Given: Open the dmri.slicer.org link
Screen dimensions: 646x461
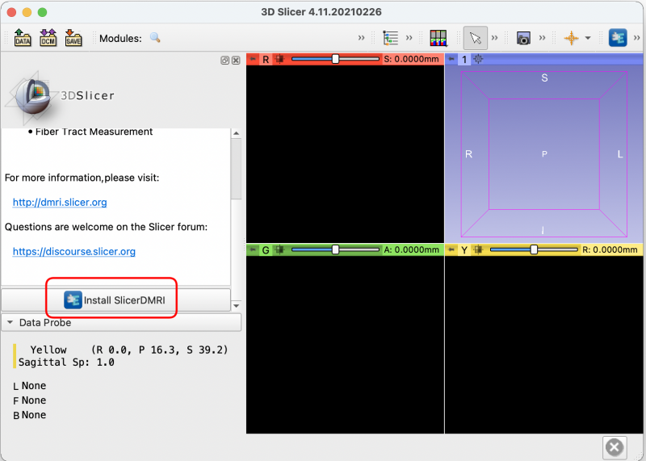Looking at the screenshot, I should click(60, 203).
